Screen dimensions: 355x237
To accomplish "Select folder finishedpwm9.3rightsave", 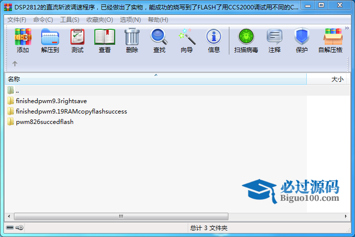I will coord(52,101).
